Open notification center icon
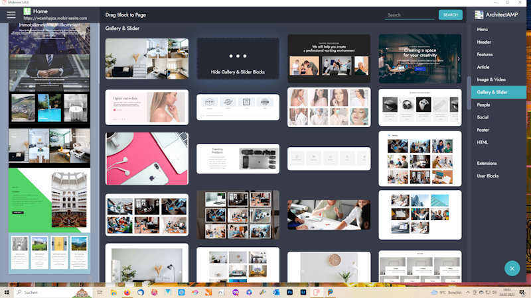531x298 pixels. click(522, 292)
